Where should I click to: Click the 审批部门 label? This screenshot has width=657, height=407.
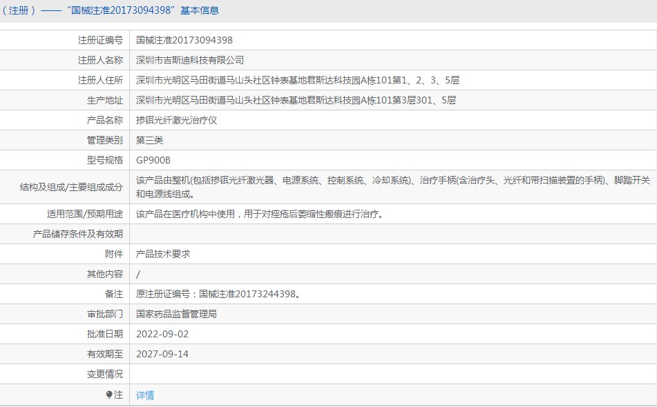pyautogui.click(x=105, y=314)
